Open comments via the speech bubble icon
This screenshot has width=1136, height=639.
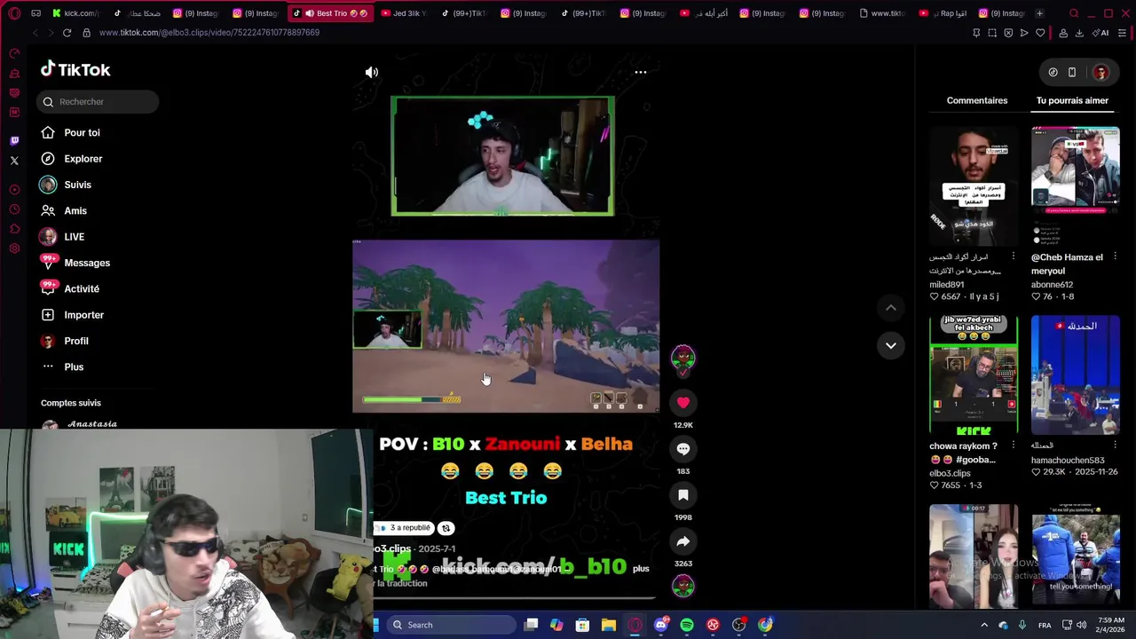[x=683, y=449]
